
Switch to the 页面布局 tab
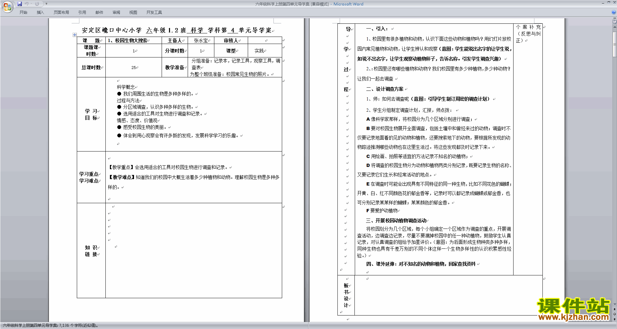(61, 12)
